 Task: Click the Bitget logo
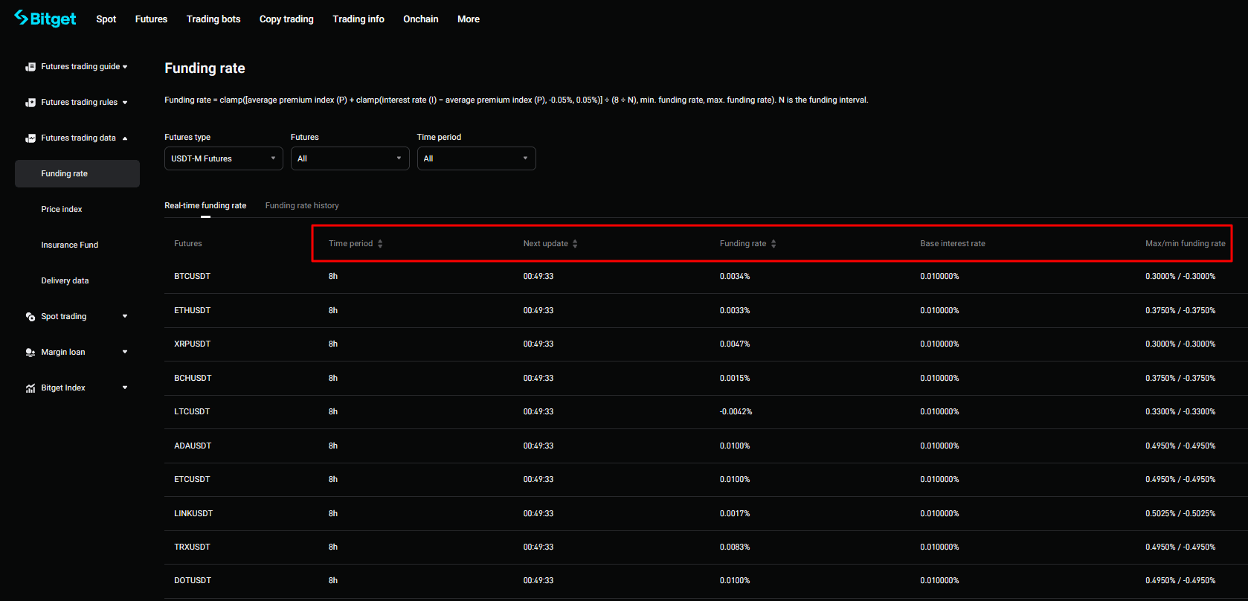45,19
